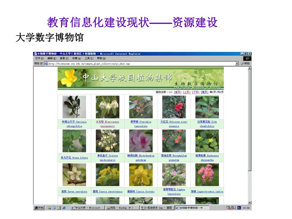
Task: Click the IE icon in title bar
Action: 35,54
